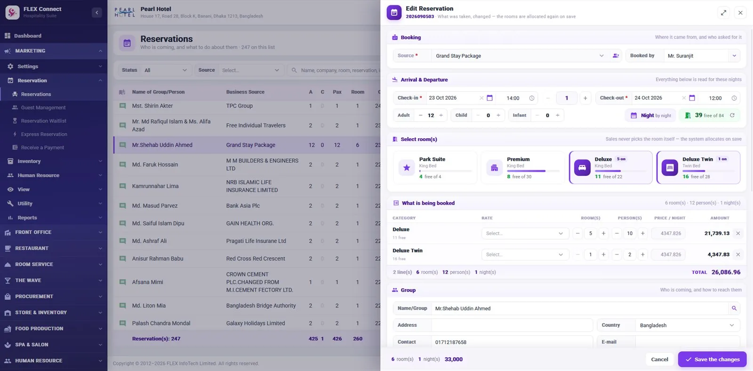Save the changes to the reservation

pos(712,359)
